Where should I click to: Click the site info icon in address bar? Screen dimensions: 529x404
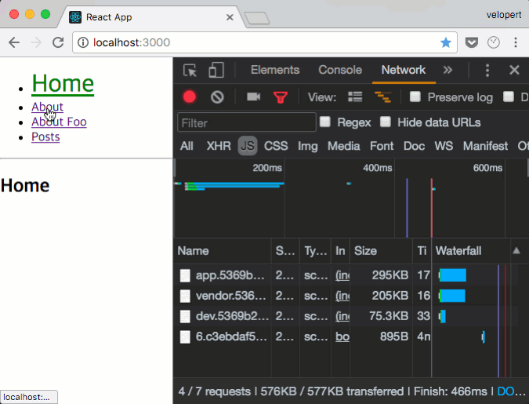click(83, 42)
